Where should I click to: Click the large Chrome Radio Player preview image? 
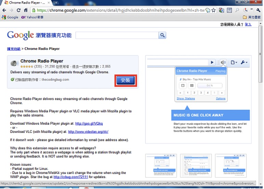pyautogui.click(x=198, y=99)
